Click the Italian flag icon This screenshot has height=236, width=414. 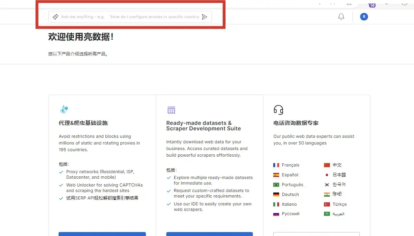pyautogui.click(x=276, y=204)
